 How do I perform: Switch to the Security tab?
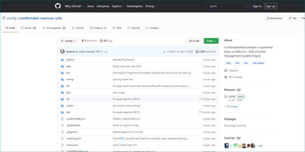(134, 28)
